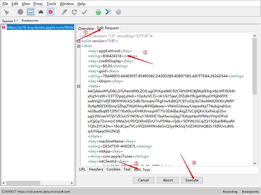Open the Tools menu
Image resolution: width=261 pixels, height=195 pixels.
51,4
